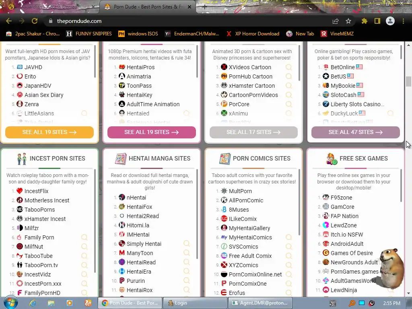Click the page scrollbar up arrow

click(x=408, y=45)
